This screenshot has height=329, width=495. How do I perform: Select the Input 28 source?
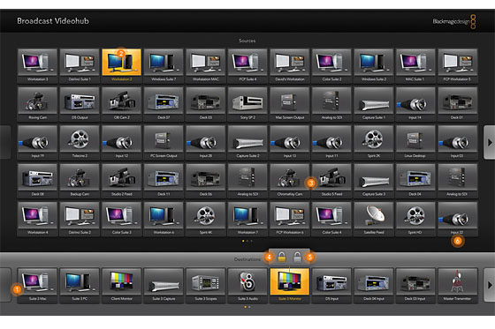pyautogui.click(x=205, y=142)
